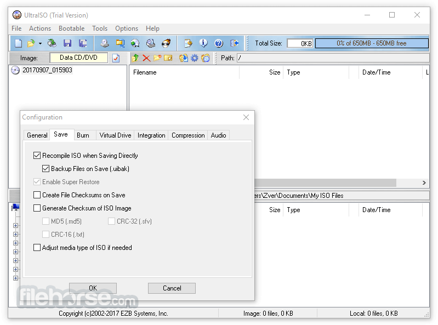Viewport: 438px width, 325px height.
Task: Click the CRC-32 (.sfv) checkbox
Action: tap(111, 221)
